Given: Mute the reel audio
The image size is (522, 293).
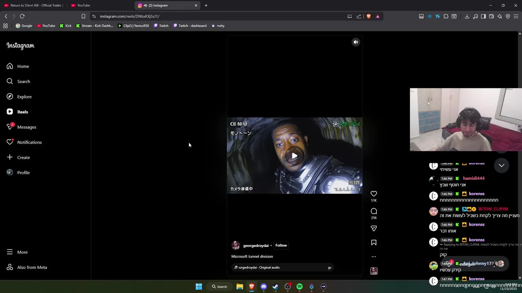Looking at the screenshot, I should (x=356, y=42).
